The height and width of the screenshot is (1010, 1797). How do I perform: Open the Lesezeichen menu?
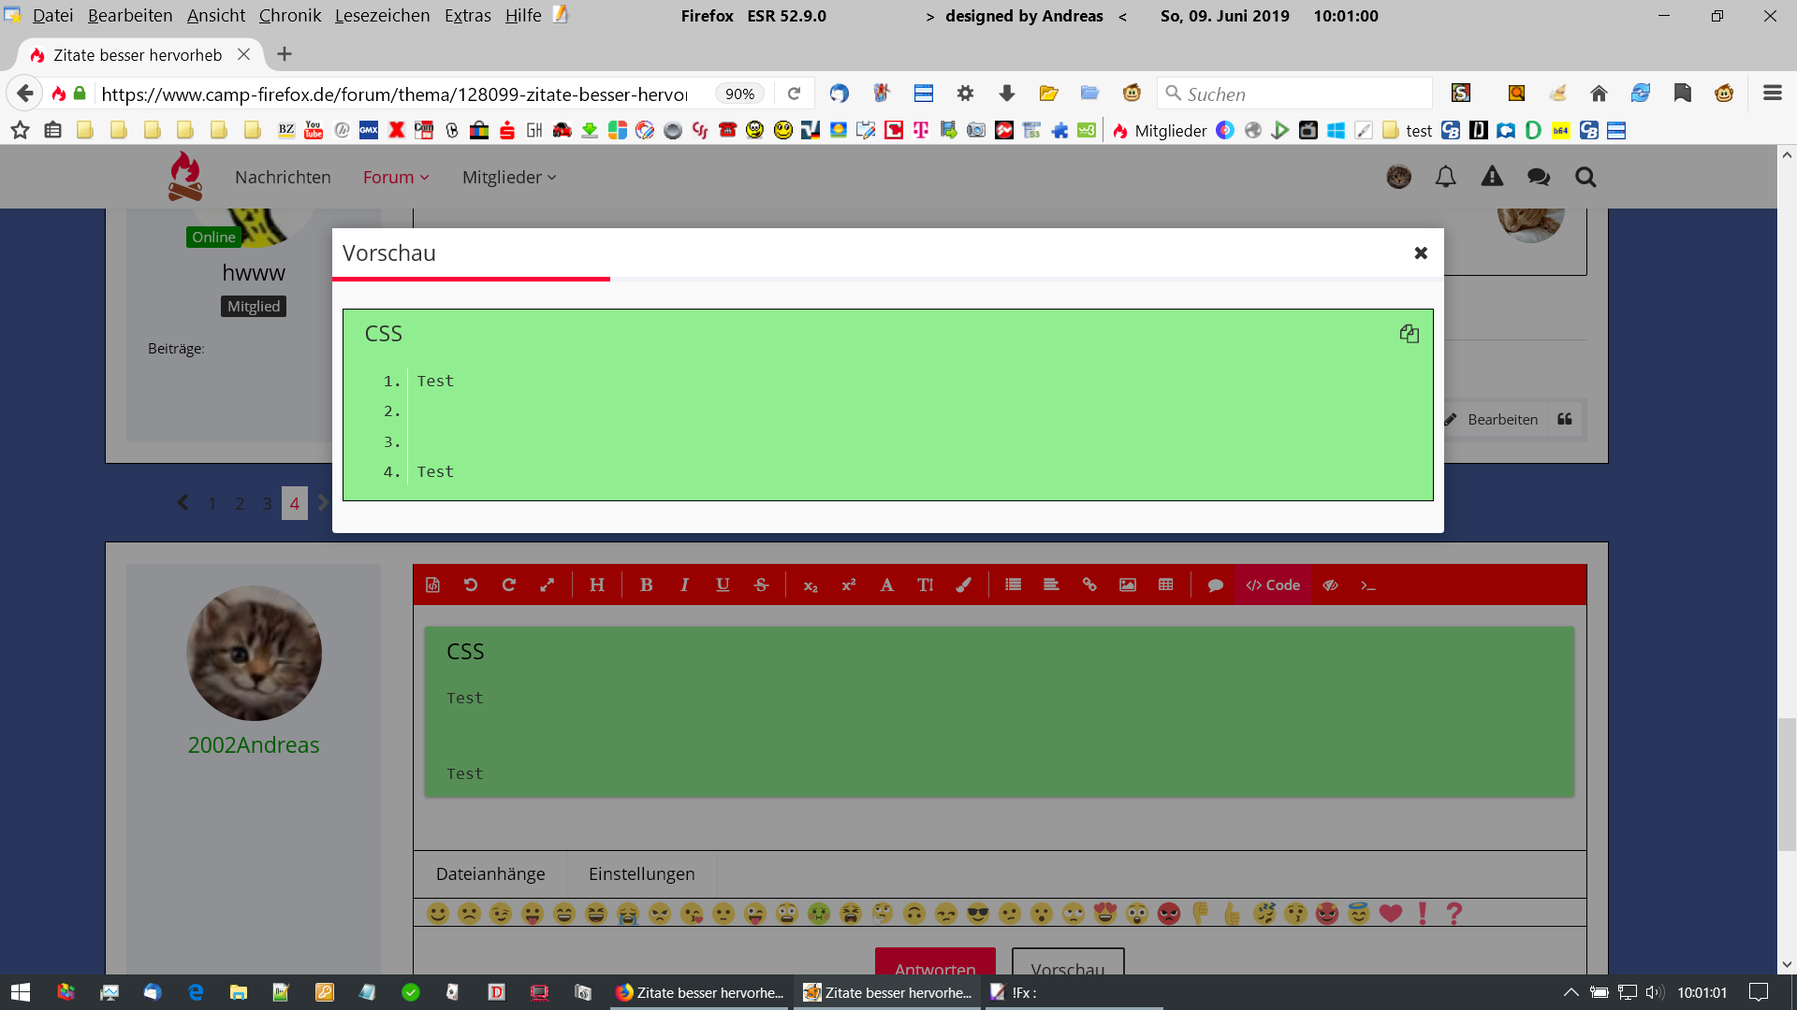(x=382, y=15)
